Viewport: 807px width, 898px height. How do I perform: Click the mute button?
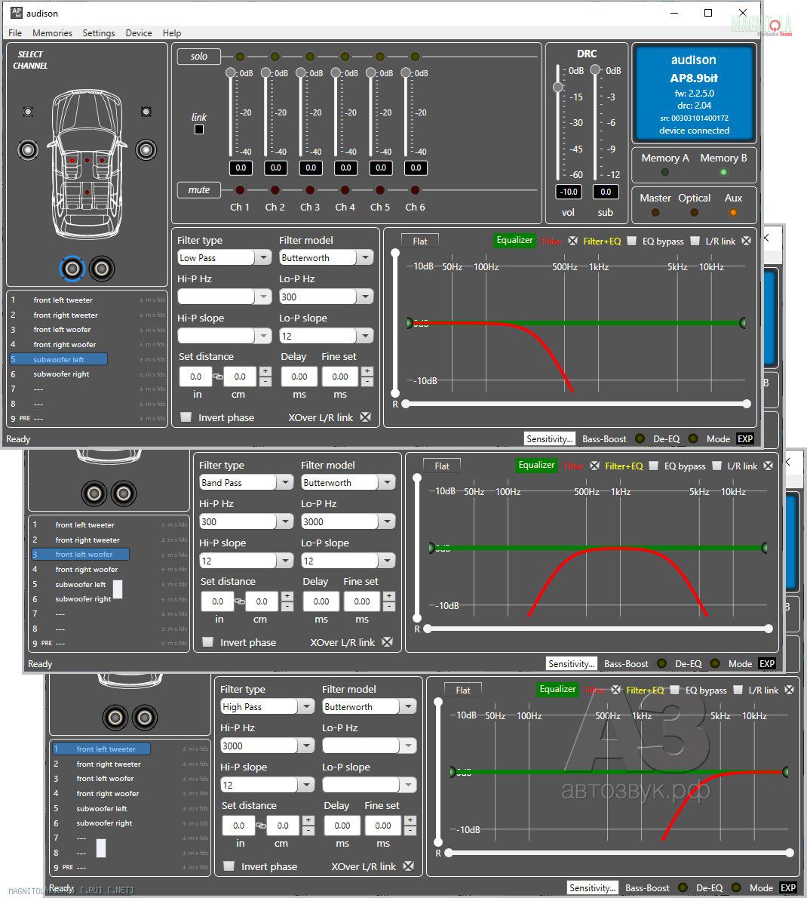(x=199, y=189)
